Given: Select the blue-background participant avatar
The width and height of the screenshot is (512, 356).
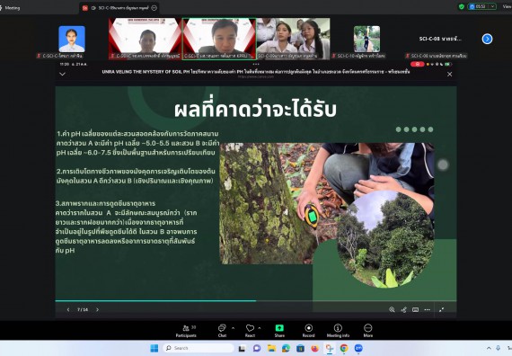Looking at the screenshot, I should (72, 39).
